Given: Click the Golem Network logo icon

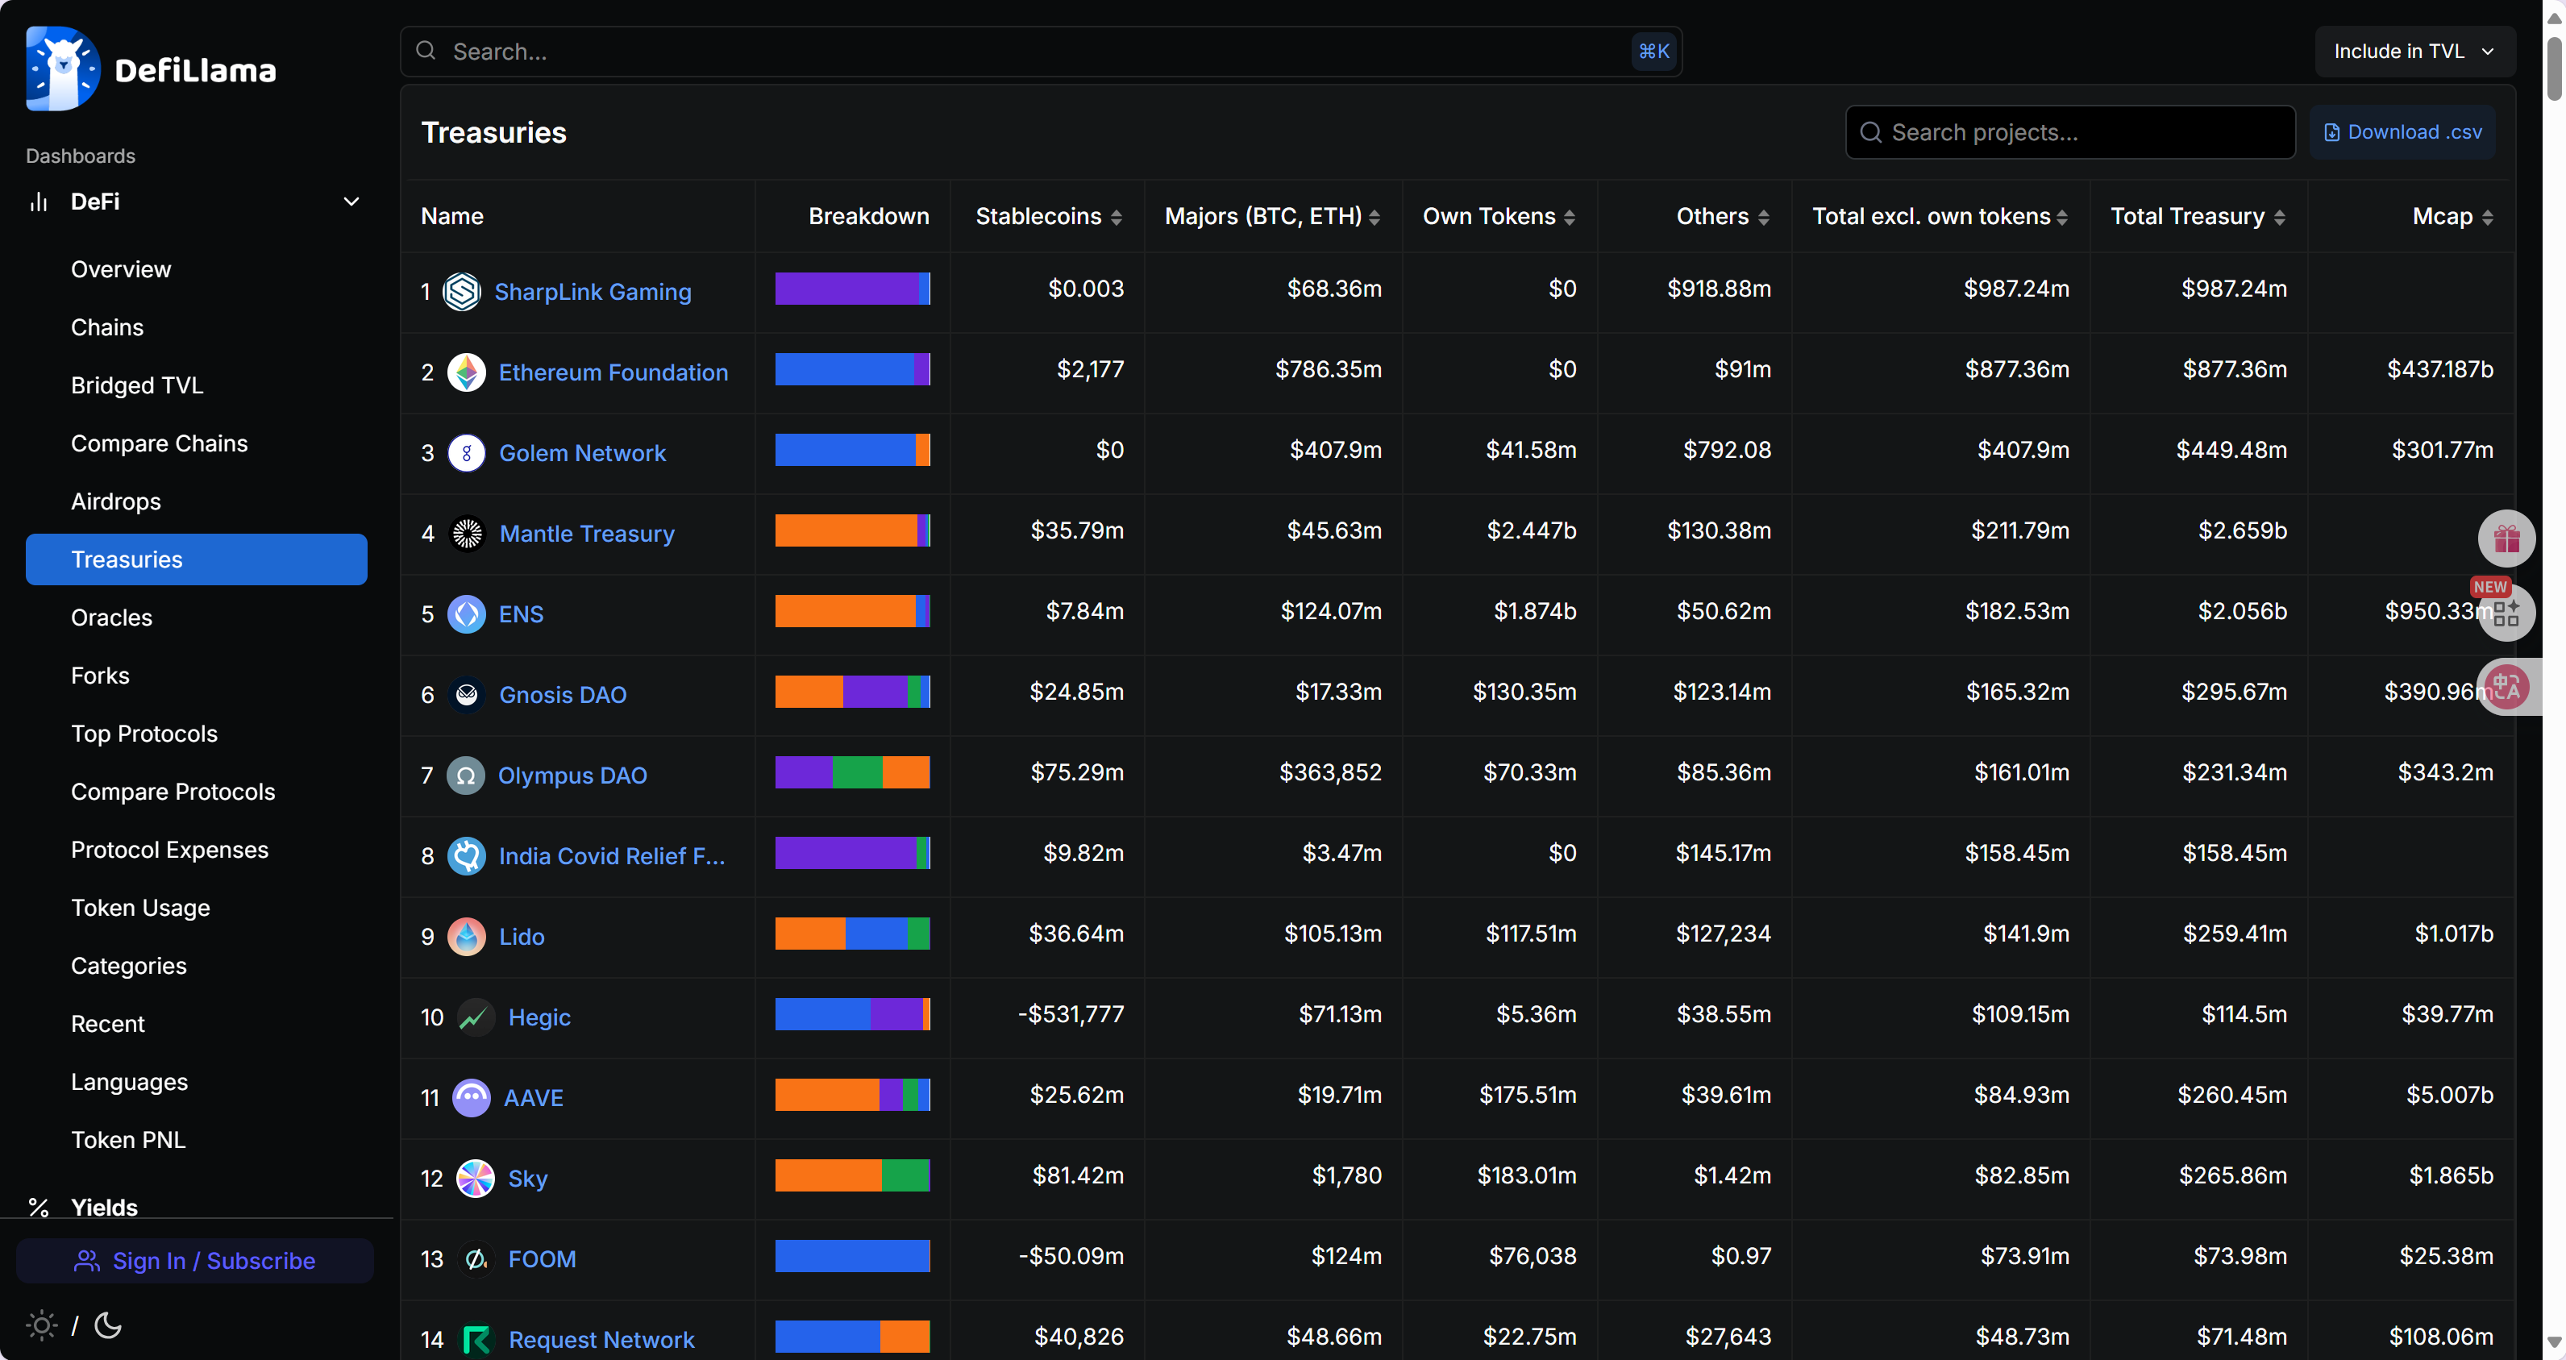Looking at the screenshot, I should (466, 452).
